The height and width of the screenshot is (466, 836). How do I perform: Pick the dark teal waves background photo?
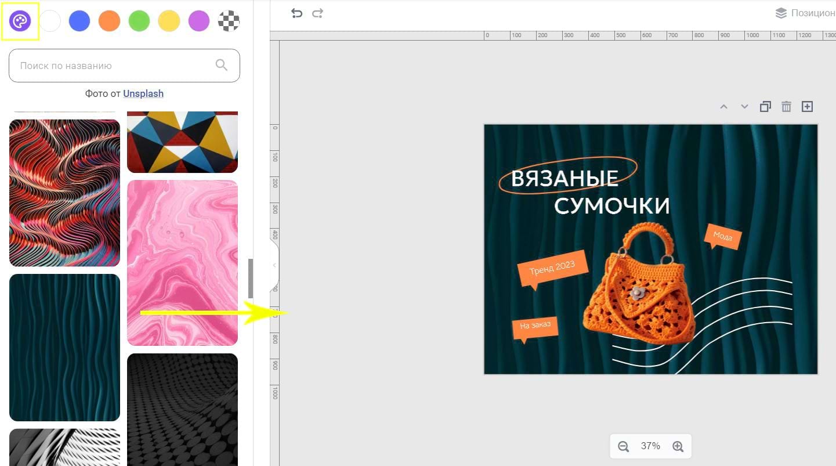click(x=64, y=348)
